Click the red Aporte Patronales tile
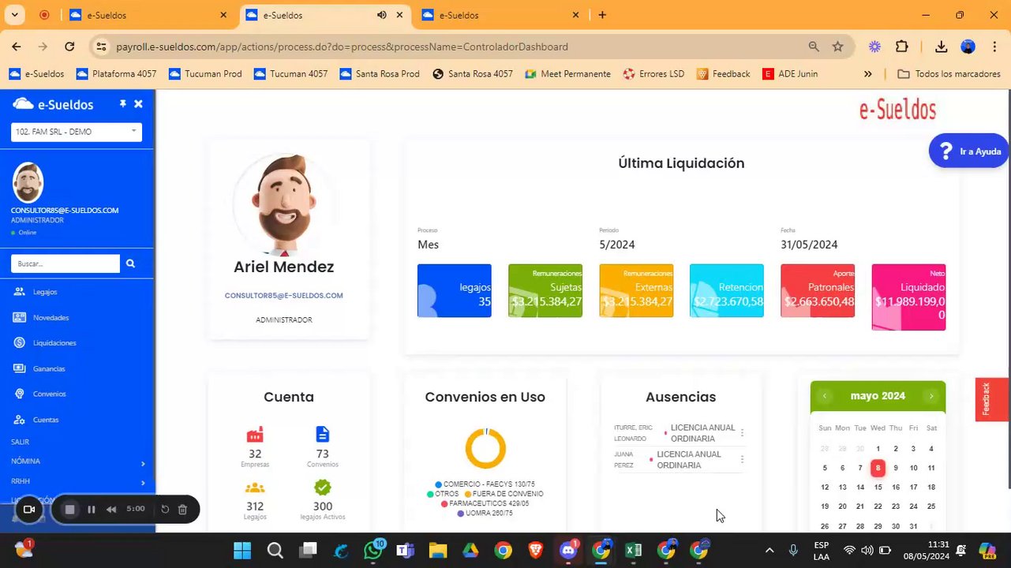The height and width of the screenshot is (568, 1011). pos(818,290)
